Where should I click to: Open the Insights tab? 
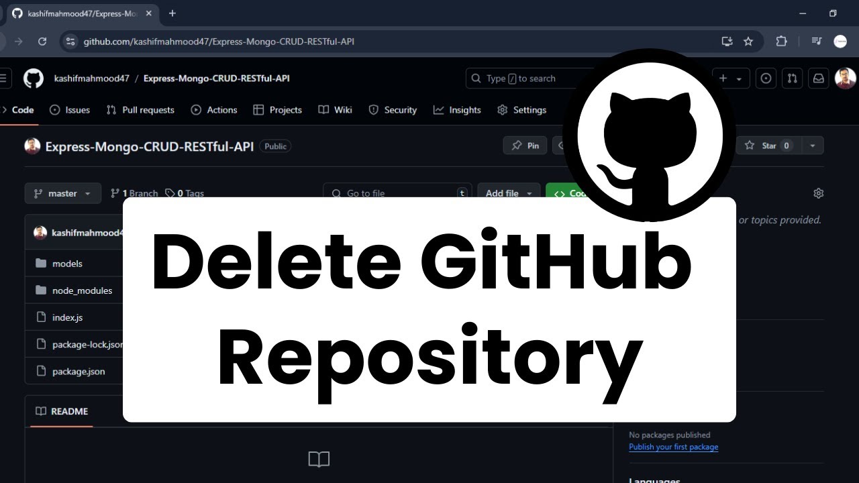click(457, 110)
